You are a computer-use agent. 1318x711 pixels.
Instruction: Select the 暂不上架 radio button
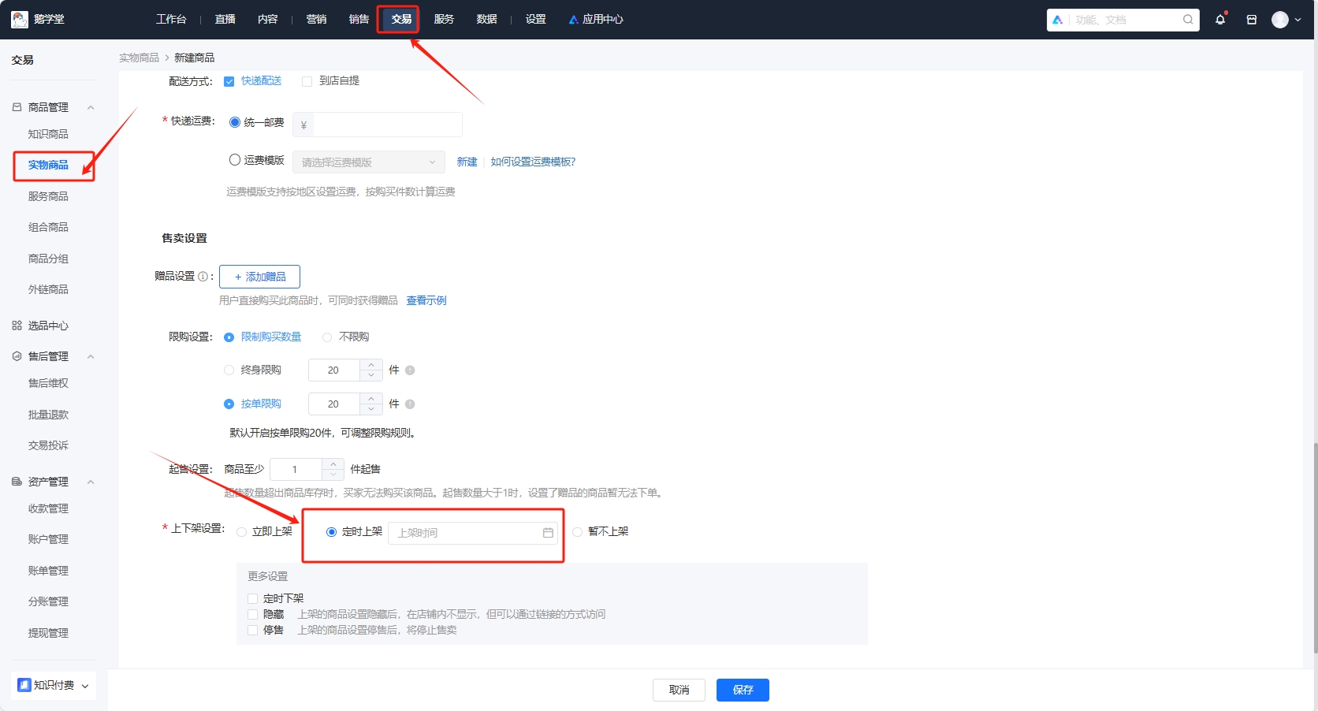point(576,531)
